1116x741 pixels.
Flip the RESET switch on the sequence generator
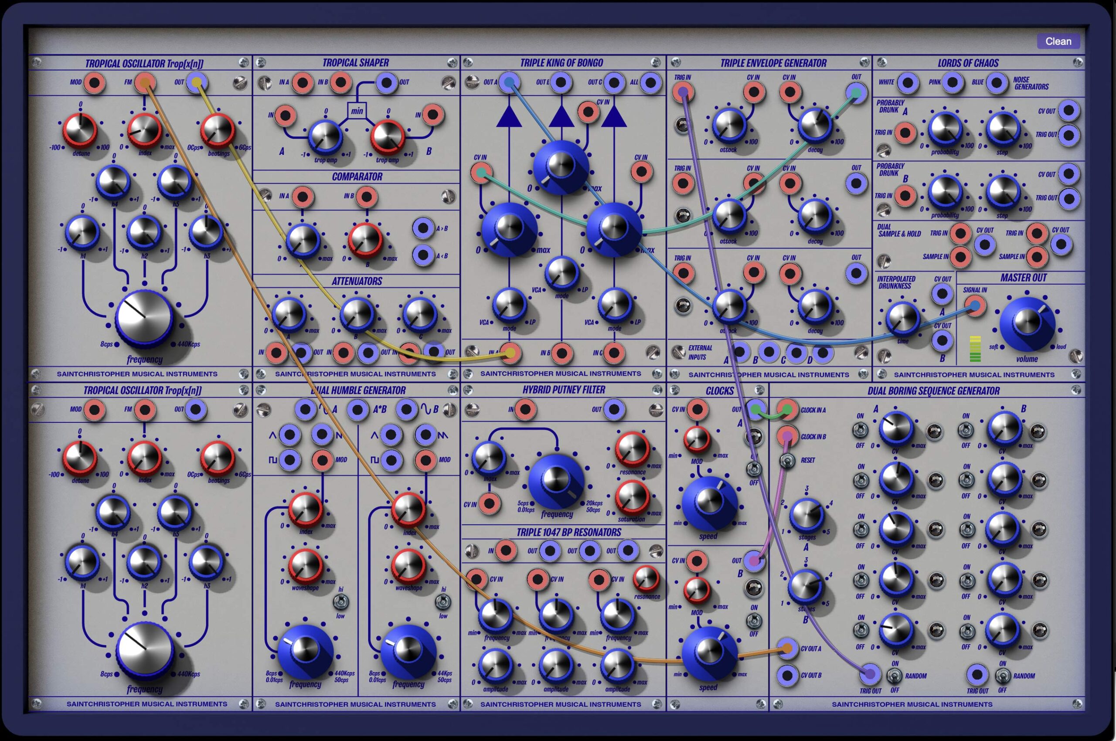[x=787, y=460]
